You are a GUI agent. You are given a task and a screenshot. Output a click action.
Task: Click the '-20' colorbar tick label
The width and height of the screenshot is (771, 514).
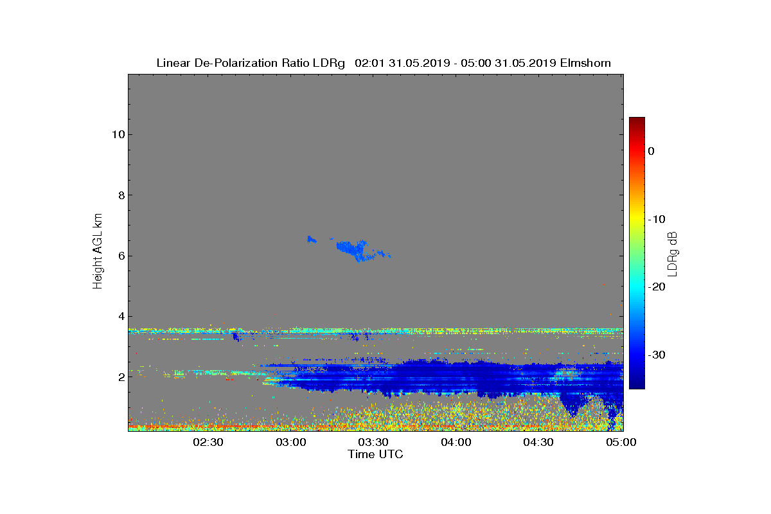tap(657, 287)
